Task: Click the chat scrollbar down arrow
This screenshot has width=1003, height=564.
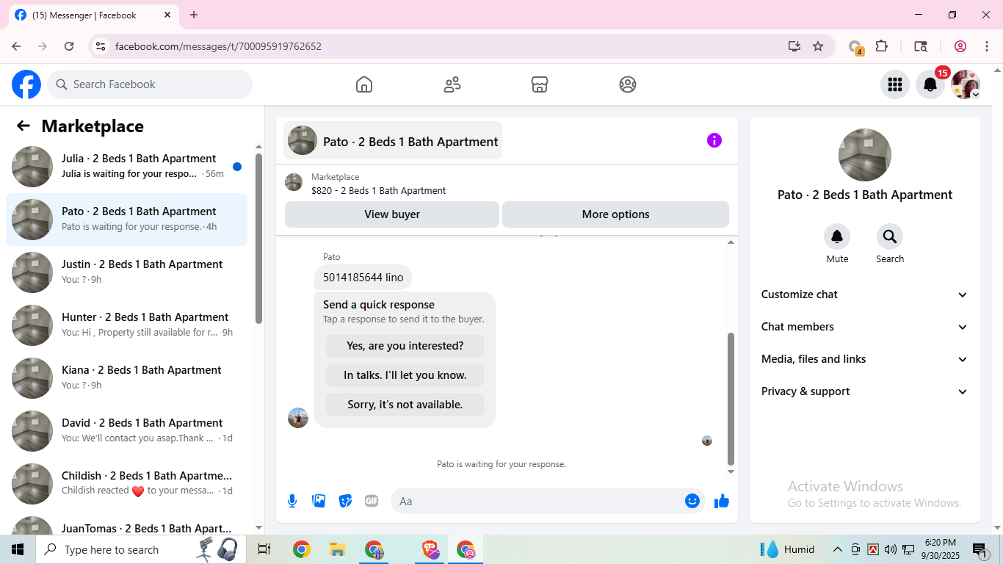Action: point(731,472)
